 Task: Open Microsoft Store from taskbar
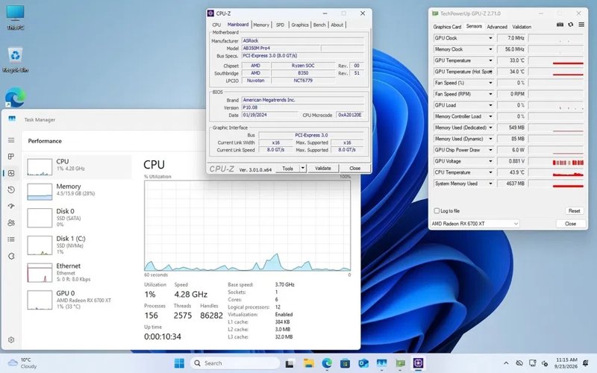click(345, 363)
